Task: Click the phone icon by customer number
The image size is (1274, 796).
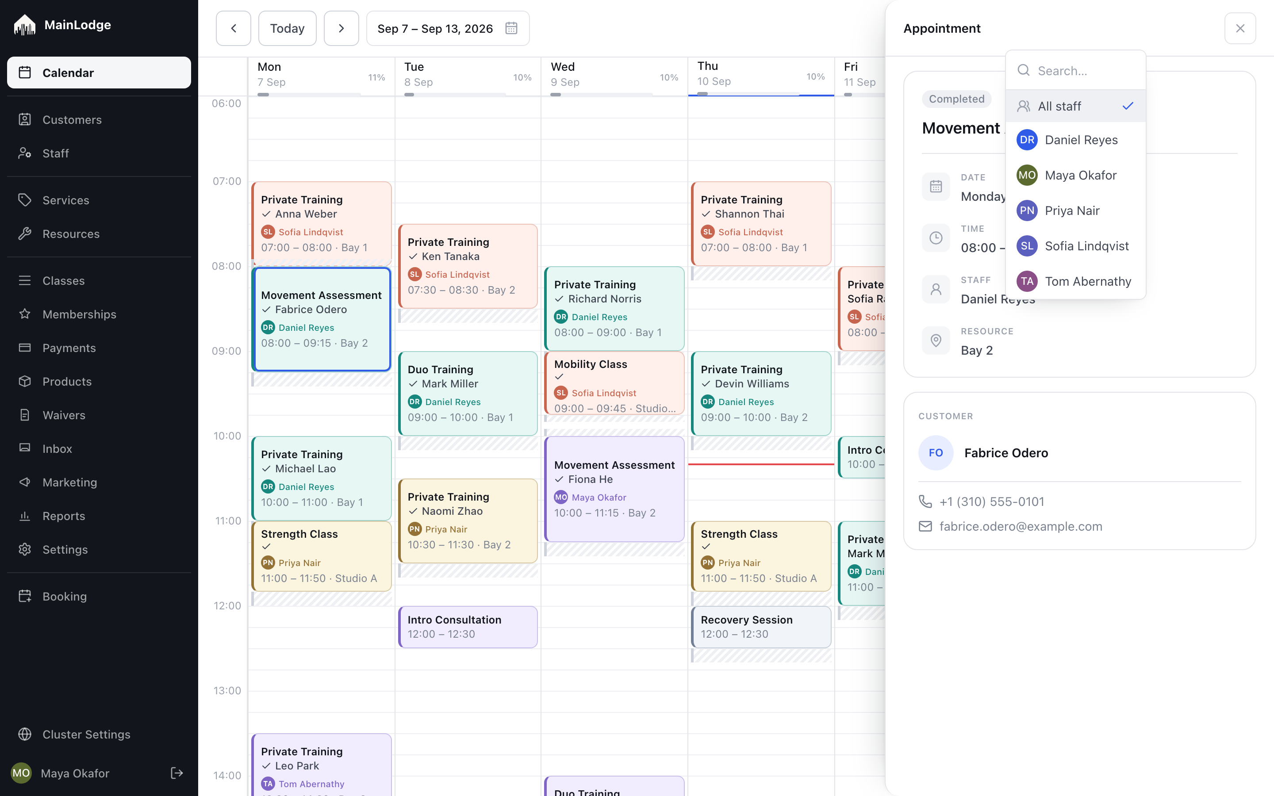Action: point(925,501)
